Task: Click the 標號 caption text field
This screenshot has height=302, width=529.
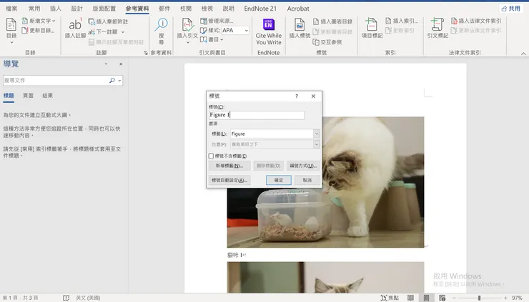Action: 257,115
